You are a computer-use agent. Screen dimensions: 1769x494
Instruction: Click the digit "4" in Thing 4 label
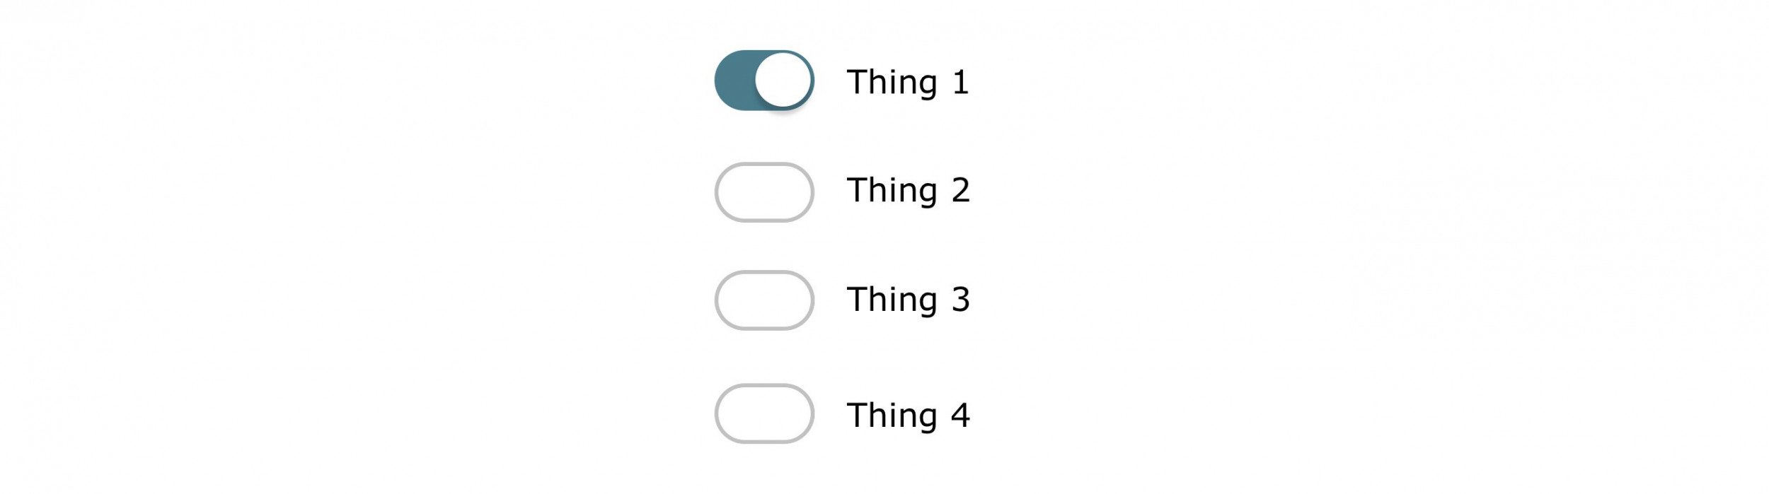(960, 415)
